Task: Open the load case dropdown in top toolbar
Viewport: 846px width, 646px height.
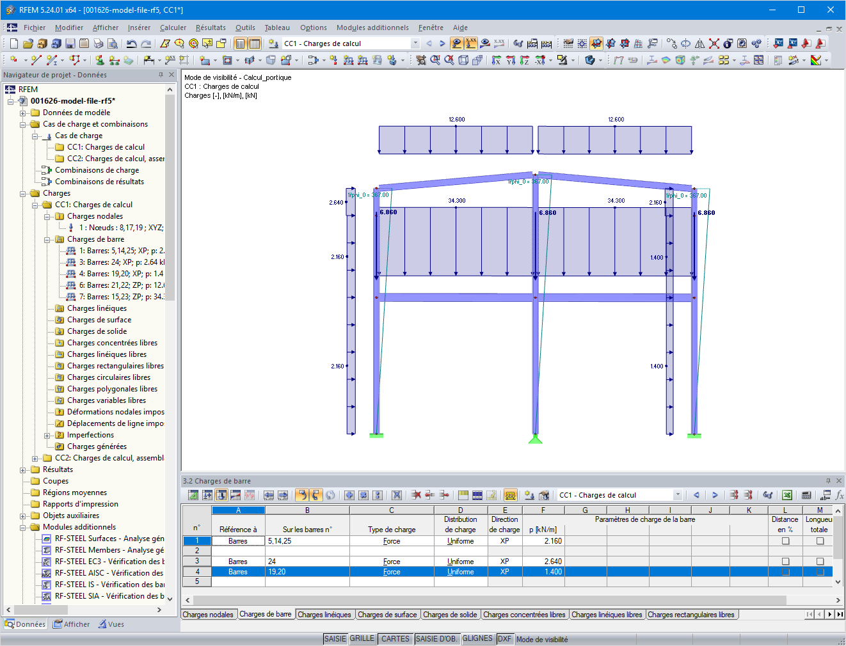Action: (x=415, y=43)
